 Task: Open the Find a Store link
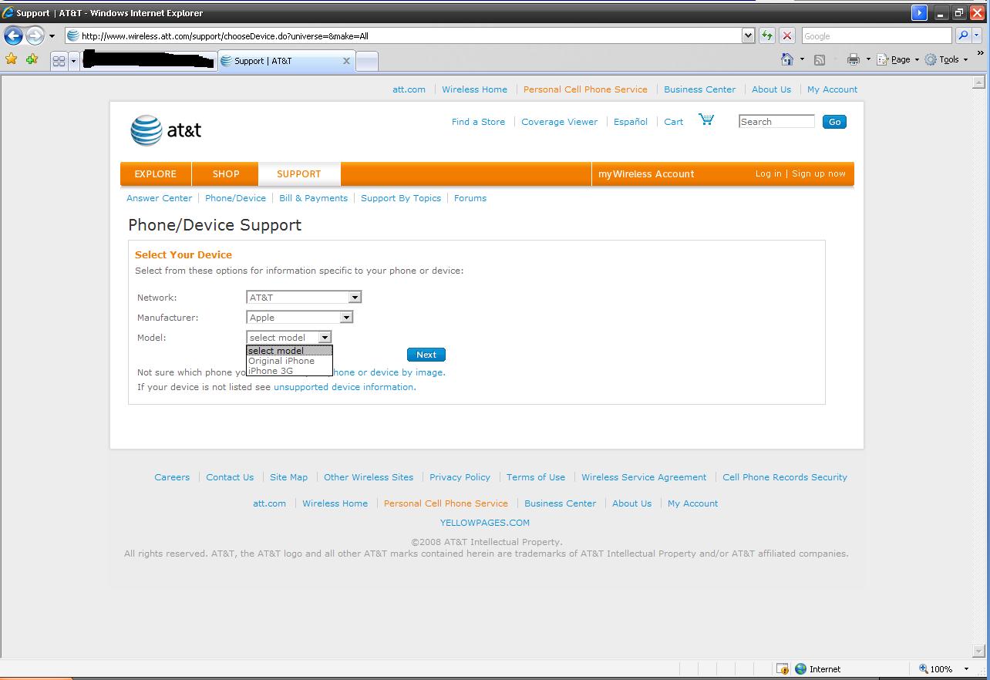click(x=478, y=122)
